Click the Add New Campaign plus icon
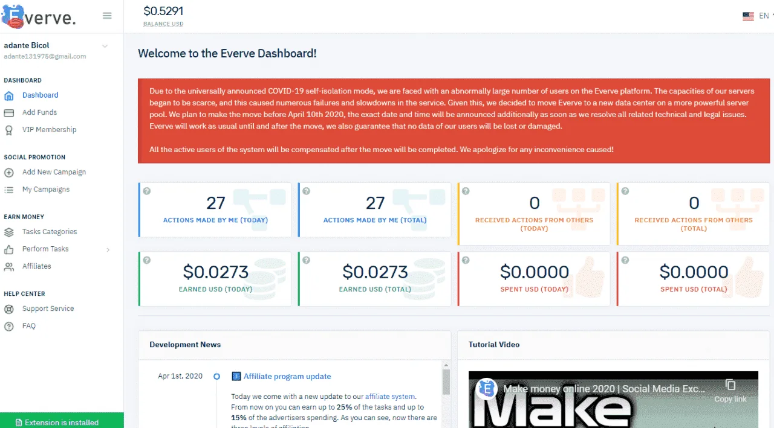This screenshot has width=774, height=428. click(x=9, y=172)
